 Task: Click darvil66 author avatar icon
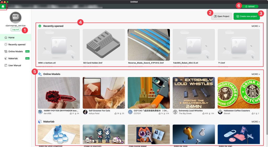tap(40, 112)
